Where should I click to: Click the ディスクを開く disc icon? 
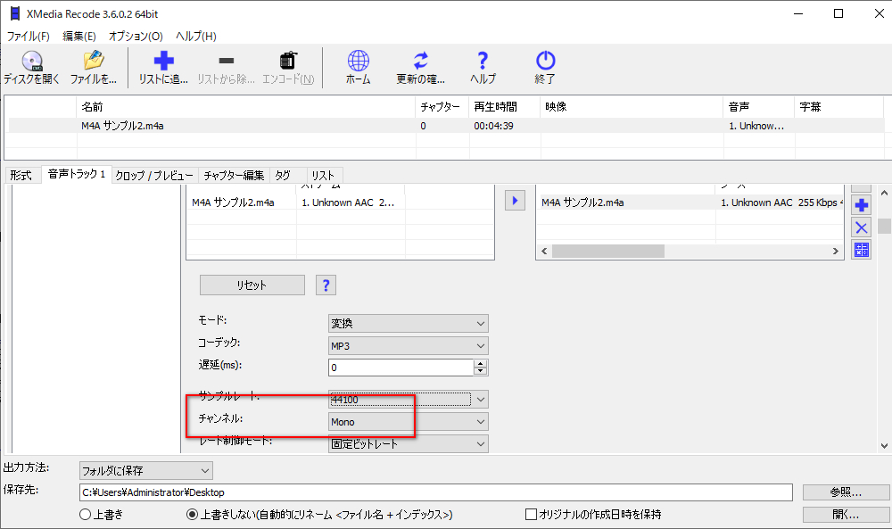coord(31,62)
